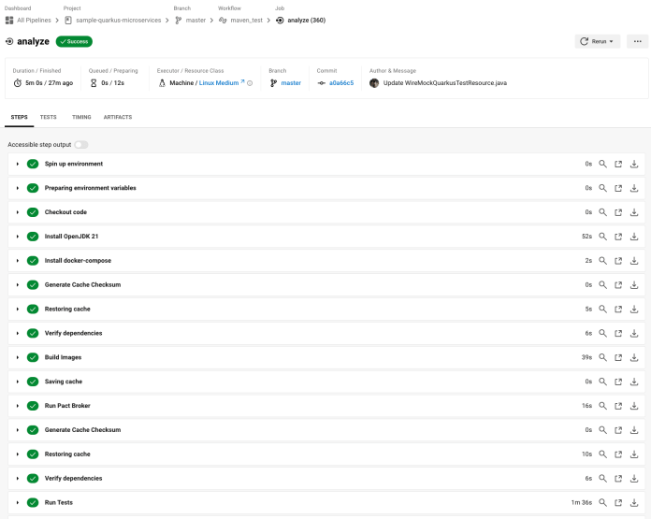Screen dimensions: 651x519
Task: Expand the Build Images step
Action: coord(18,357)
